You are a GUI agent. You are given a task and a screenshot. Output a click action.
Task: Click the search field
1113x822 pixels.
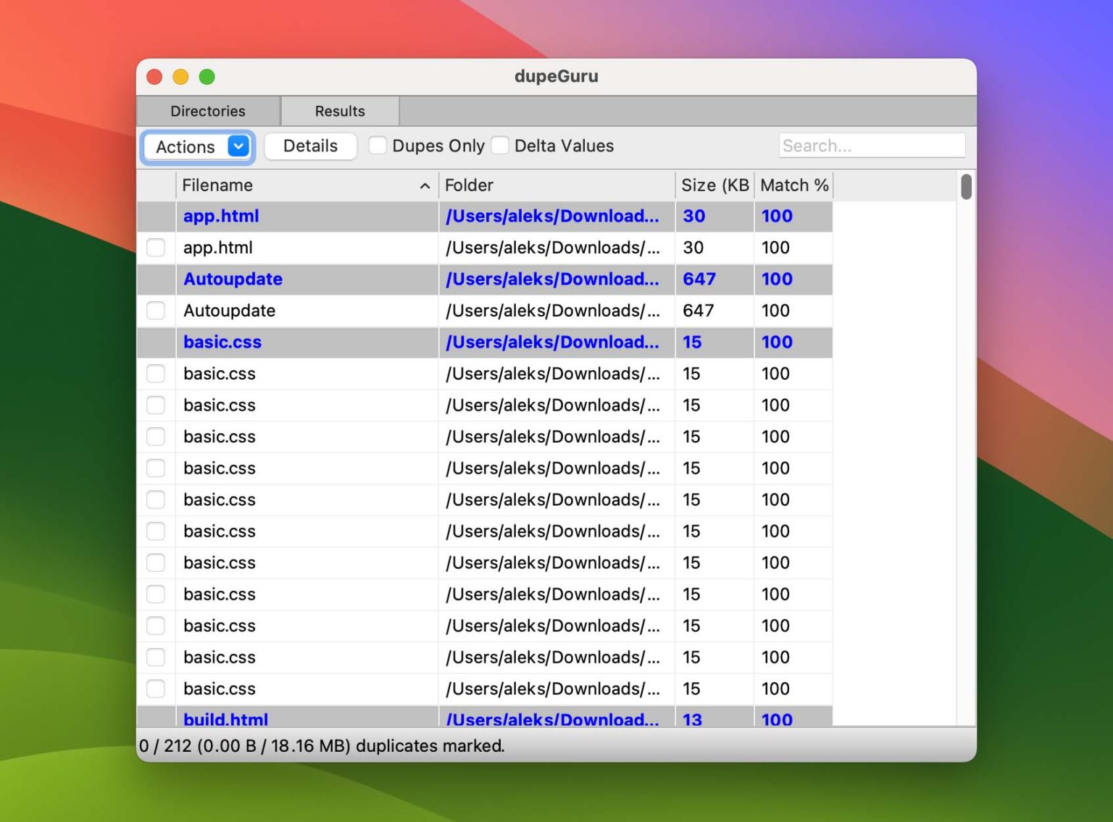pyautogui.click(x=872, y=146)
